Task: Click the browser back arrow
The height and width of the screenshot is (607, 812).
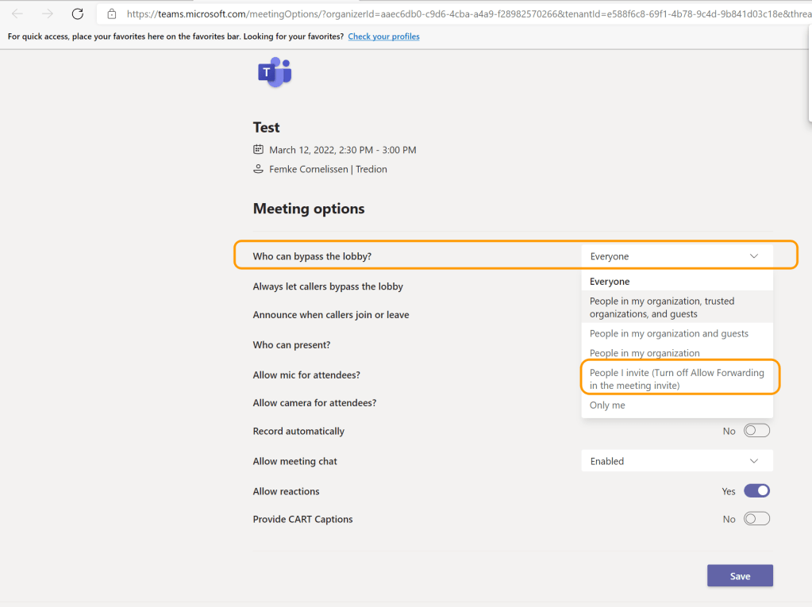Action: [x=17, y=13]
